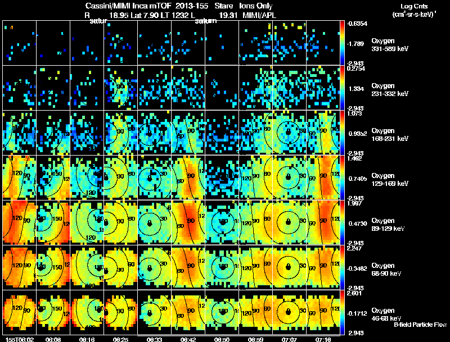This screenshot has width=450, height=342.
Task: Click the color bar beside Oxygen 129-169 keV
Action: click(342, 177)
